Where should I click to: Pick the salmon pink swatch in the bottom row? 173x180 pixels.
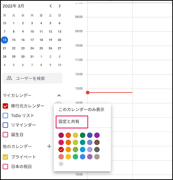coord(61,157)
